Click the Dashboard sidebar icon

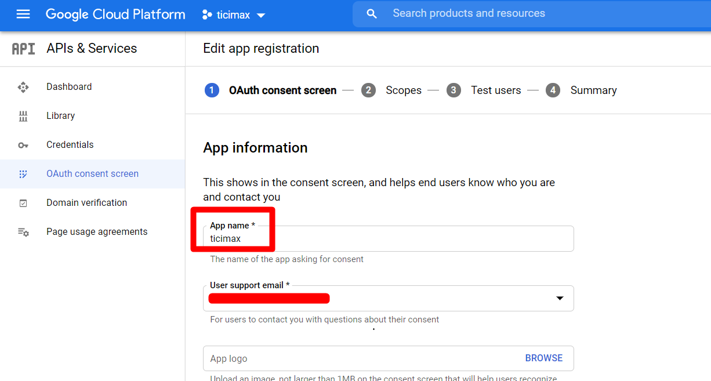[23, 87]
